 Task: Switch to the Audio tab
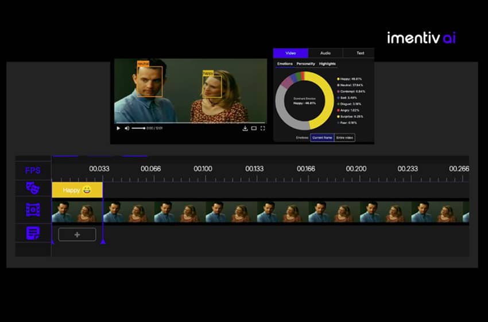point(326,53)
